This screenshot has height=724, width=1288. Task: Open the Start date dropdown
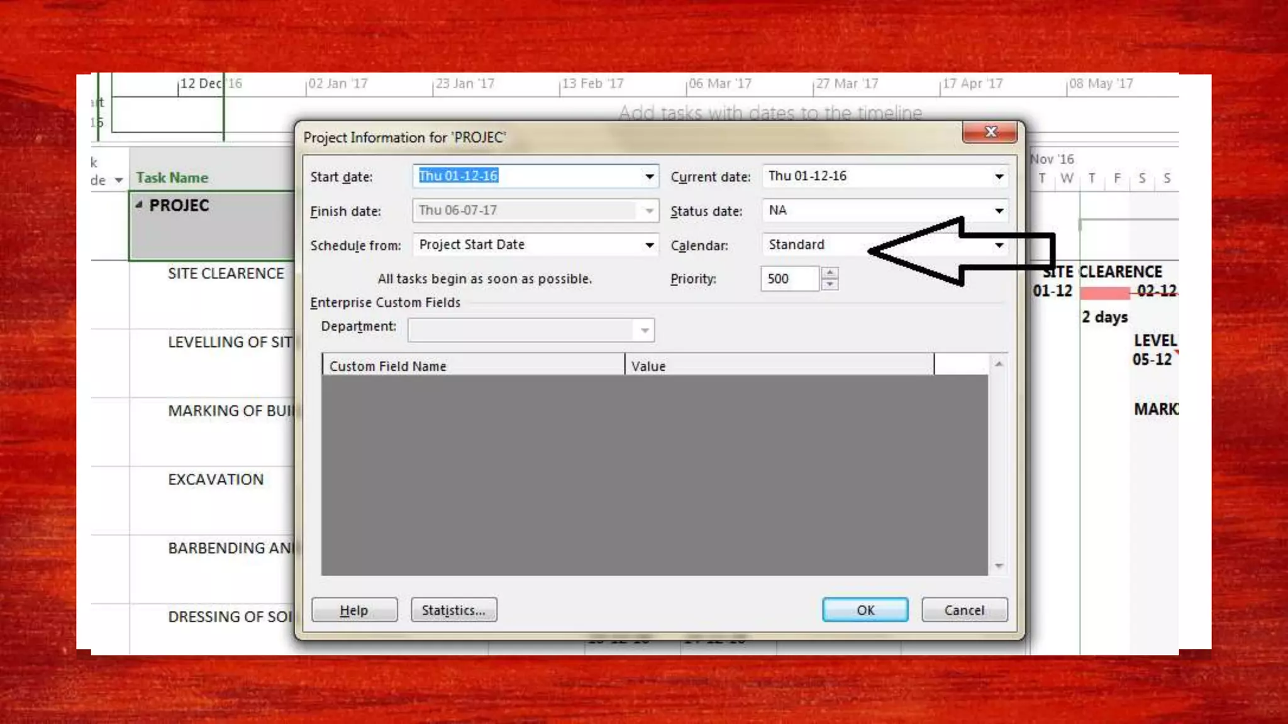(649, 177)
